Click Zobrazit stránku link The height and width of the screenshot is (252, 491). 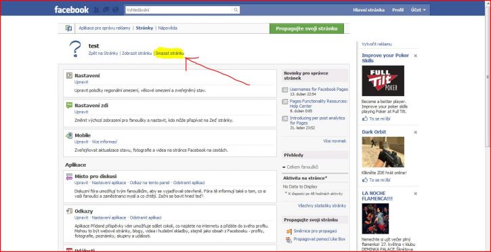[137, 54]
